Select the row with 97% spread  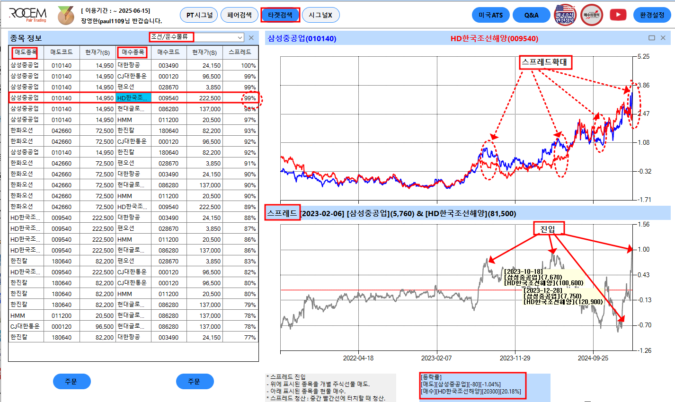(133, 120)
